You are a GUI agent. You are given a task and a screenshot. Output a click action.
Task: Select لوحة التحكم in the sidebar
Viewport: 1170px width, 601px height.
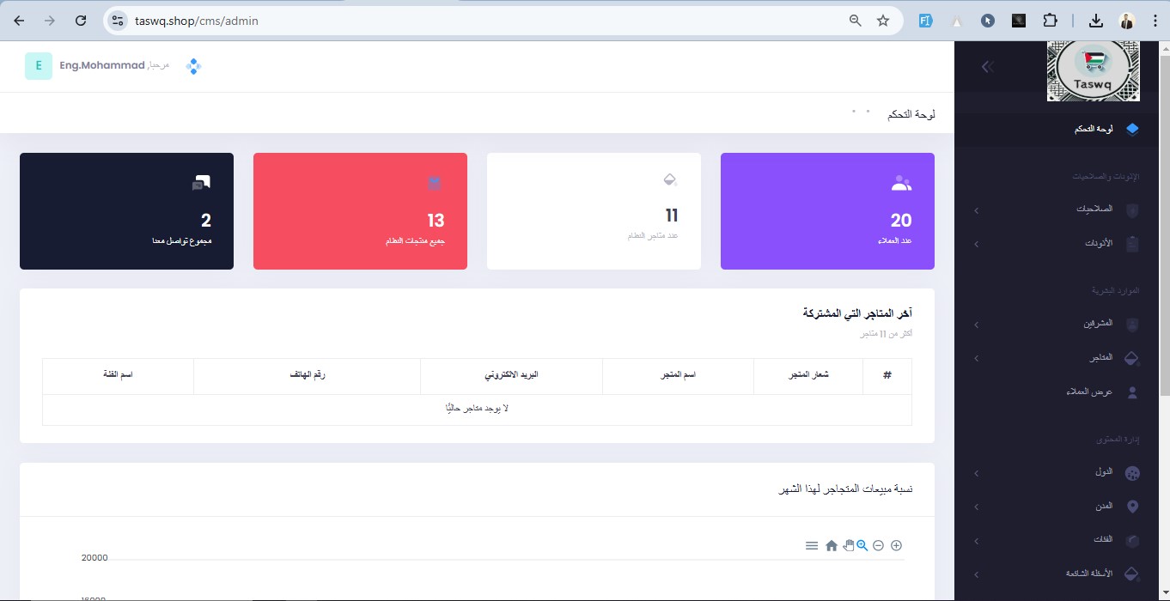click(1094, 129)
